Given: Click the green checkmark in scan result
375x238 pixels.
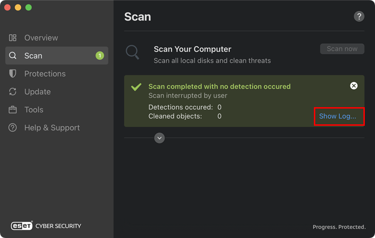Looking at the screenshot, I should click(x=136, y=87).
